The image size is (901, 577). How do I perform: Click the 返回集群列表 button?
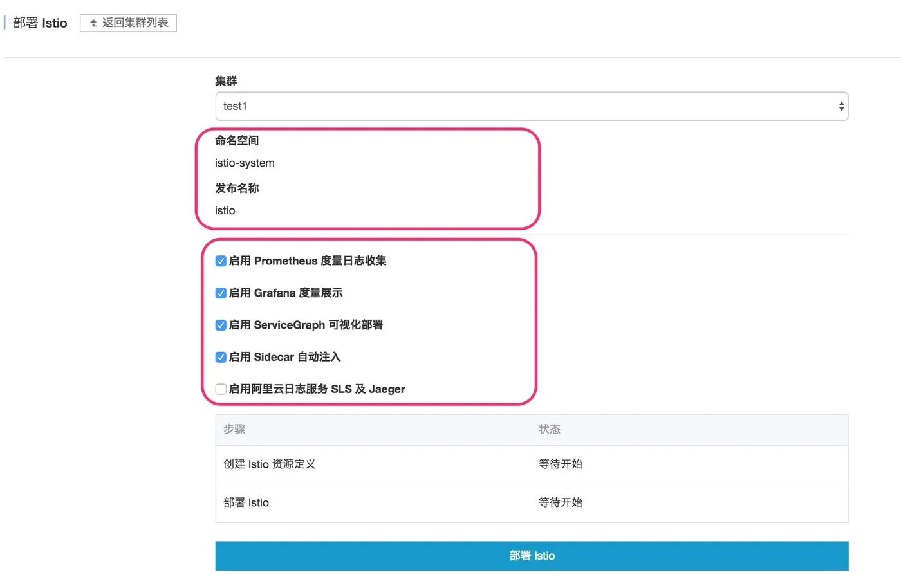click(128, 23)
